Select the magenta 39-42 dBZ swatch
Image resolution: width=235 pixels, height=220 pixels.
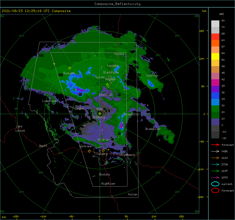coord(215,83)
